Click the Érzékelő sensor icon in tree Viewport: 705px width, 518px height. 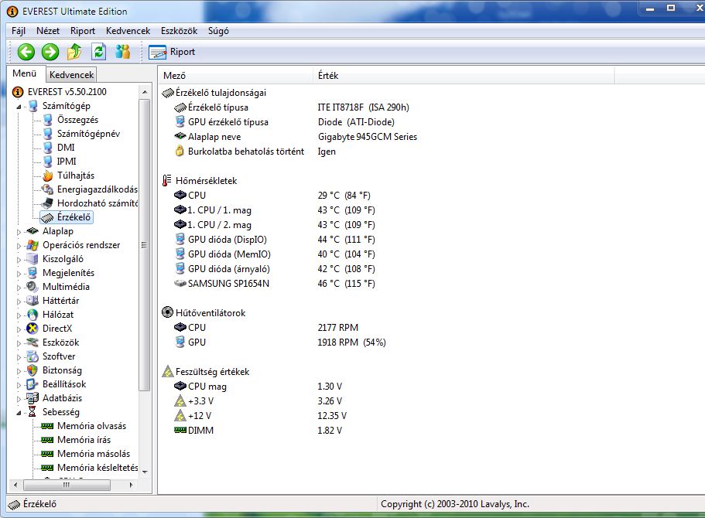(48, 217)
